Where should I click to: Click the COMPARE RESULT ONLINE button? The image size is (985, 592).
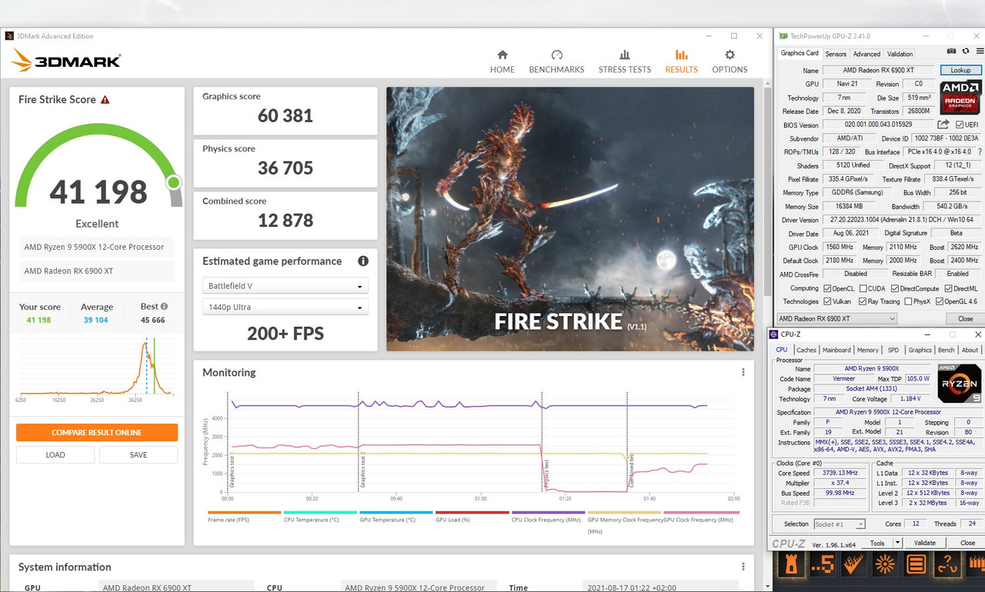tap(97, 433)
